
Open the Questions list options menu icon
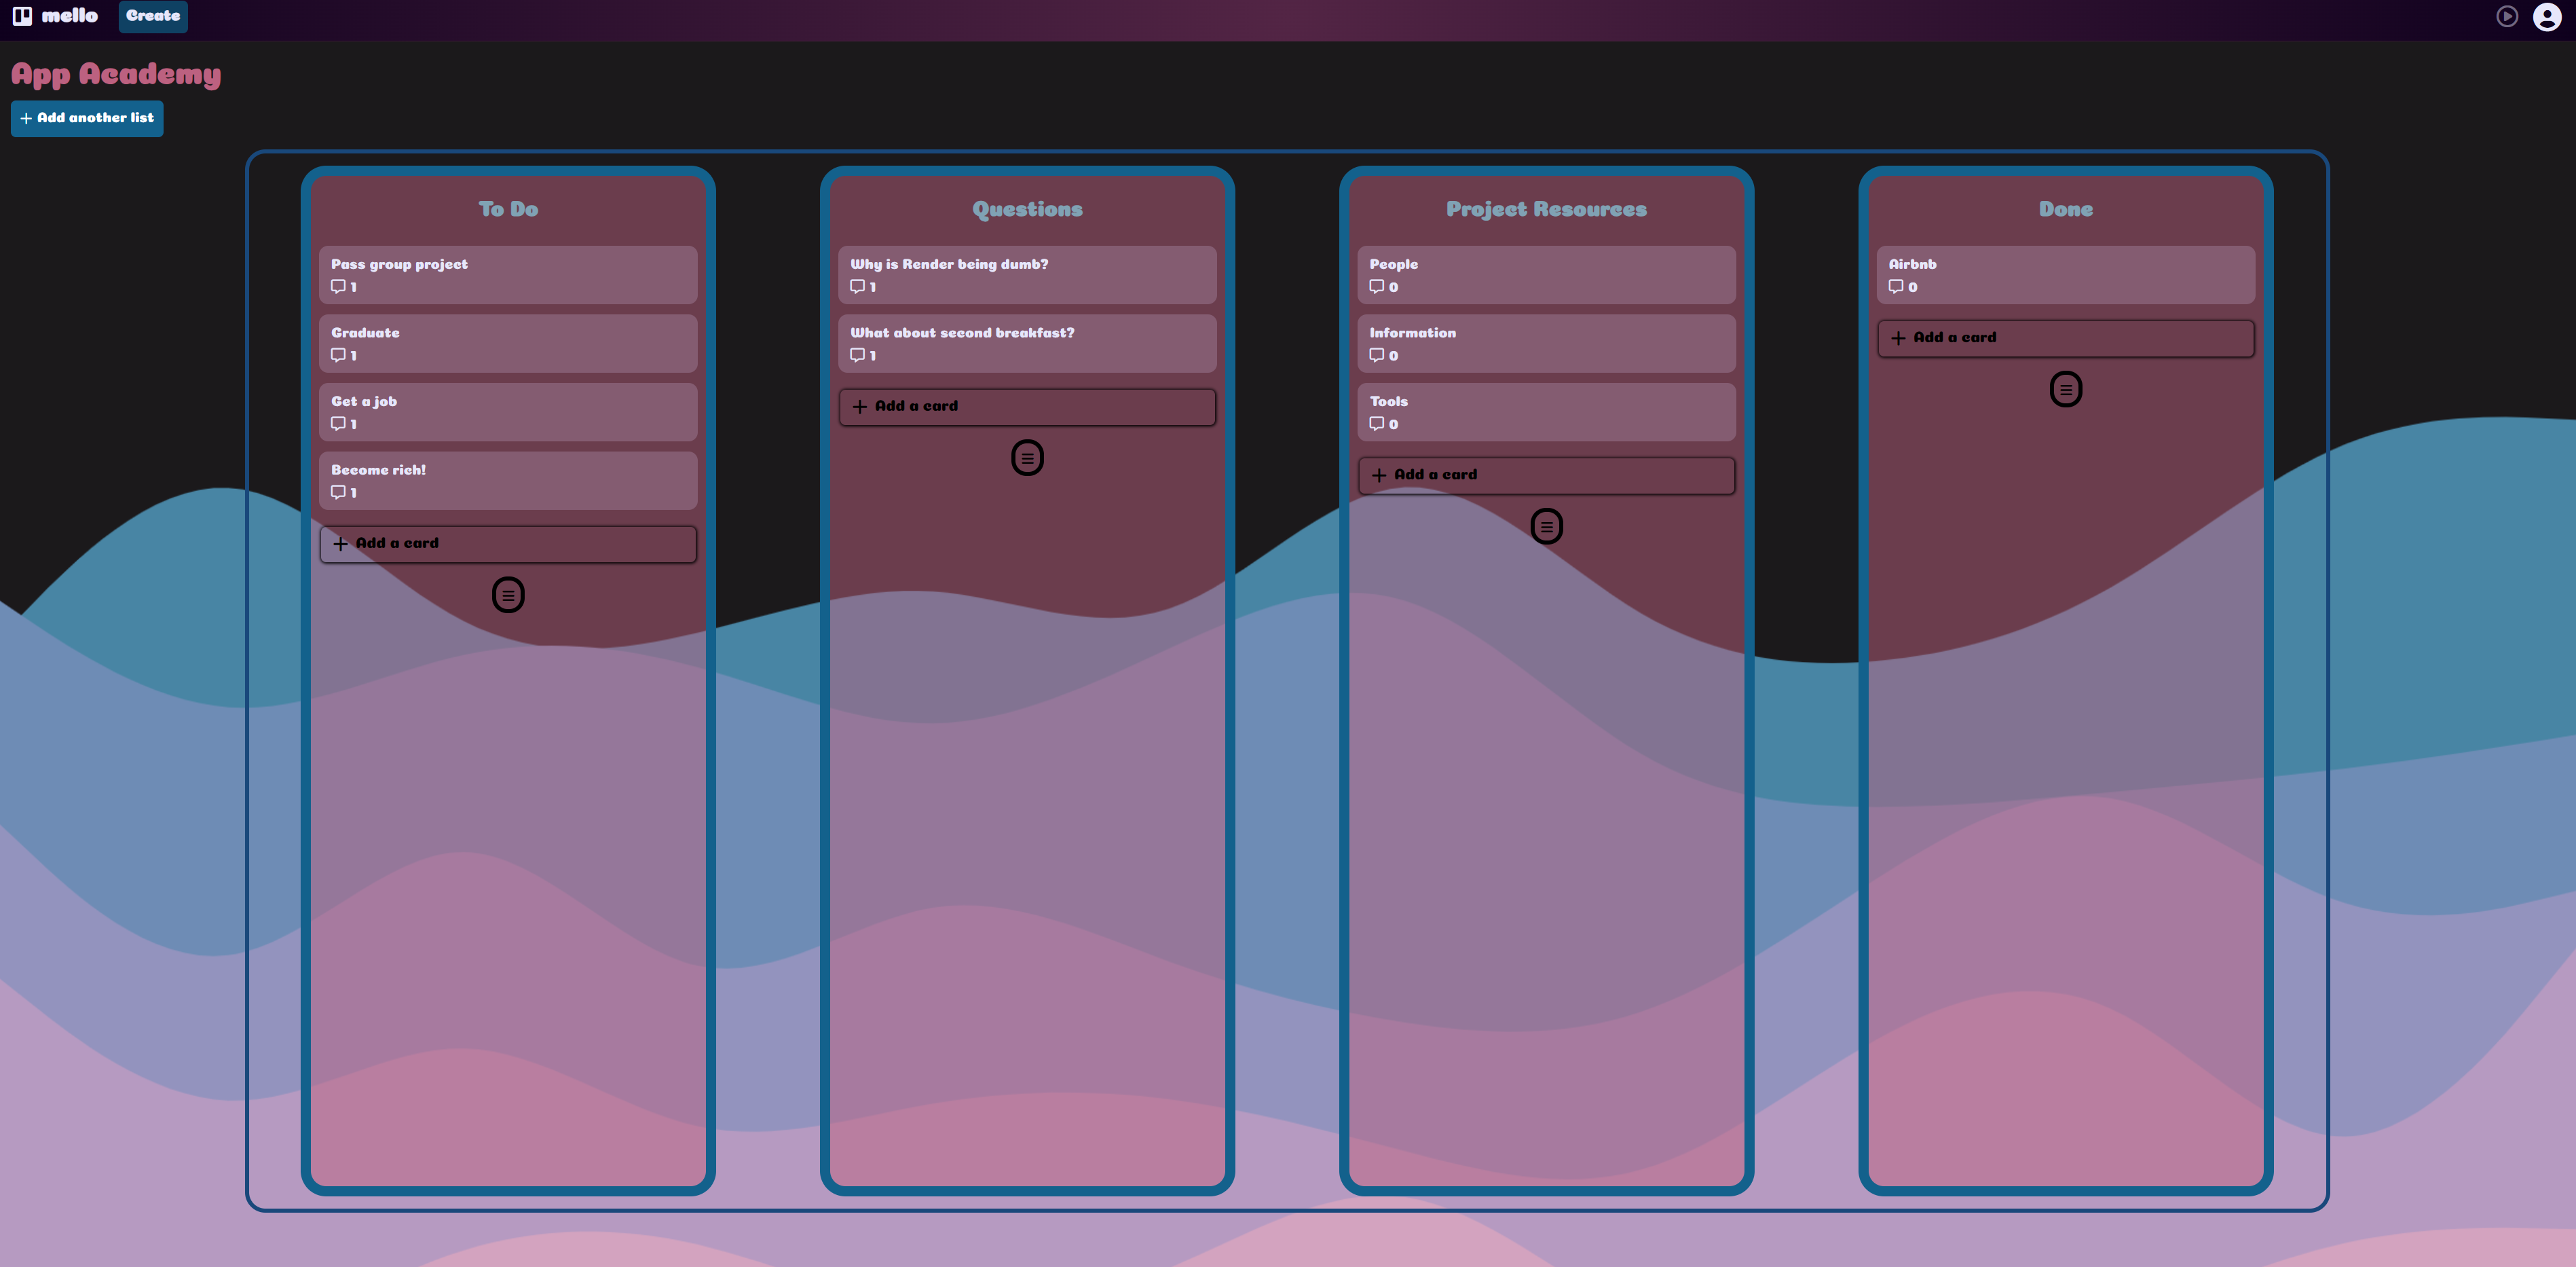pyautogui.click(x=1027, y=458)
